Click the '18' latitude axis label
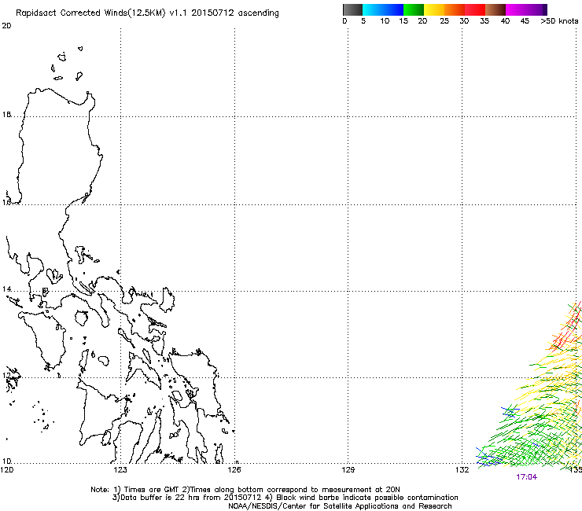The height and width of the screenshot is (511, 582). (6, 115)
